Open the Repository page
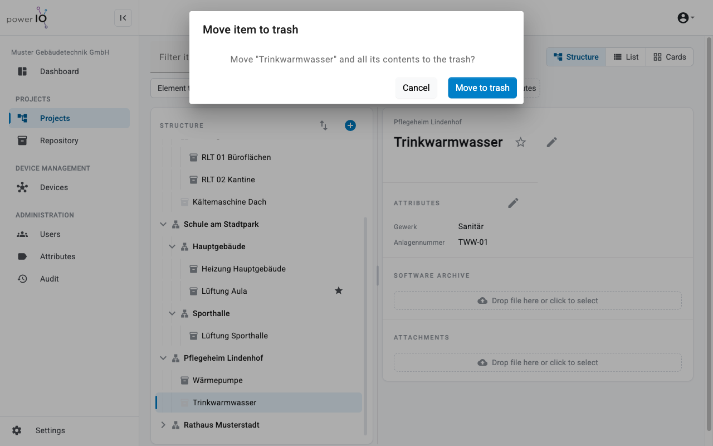Image resolution: width=713 pixels, height=446 pixels. (x=69, y=140)
